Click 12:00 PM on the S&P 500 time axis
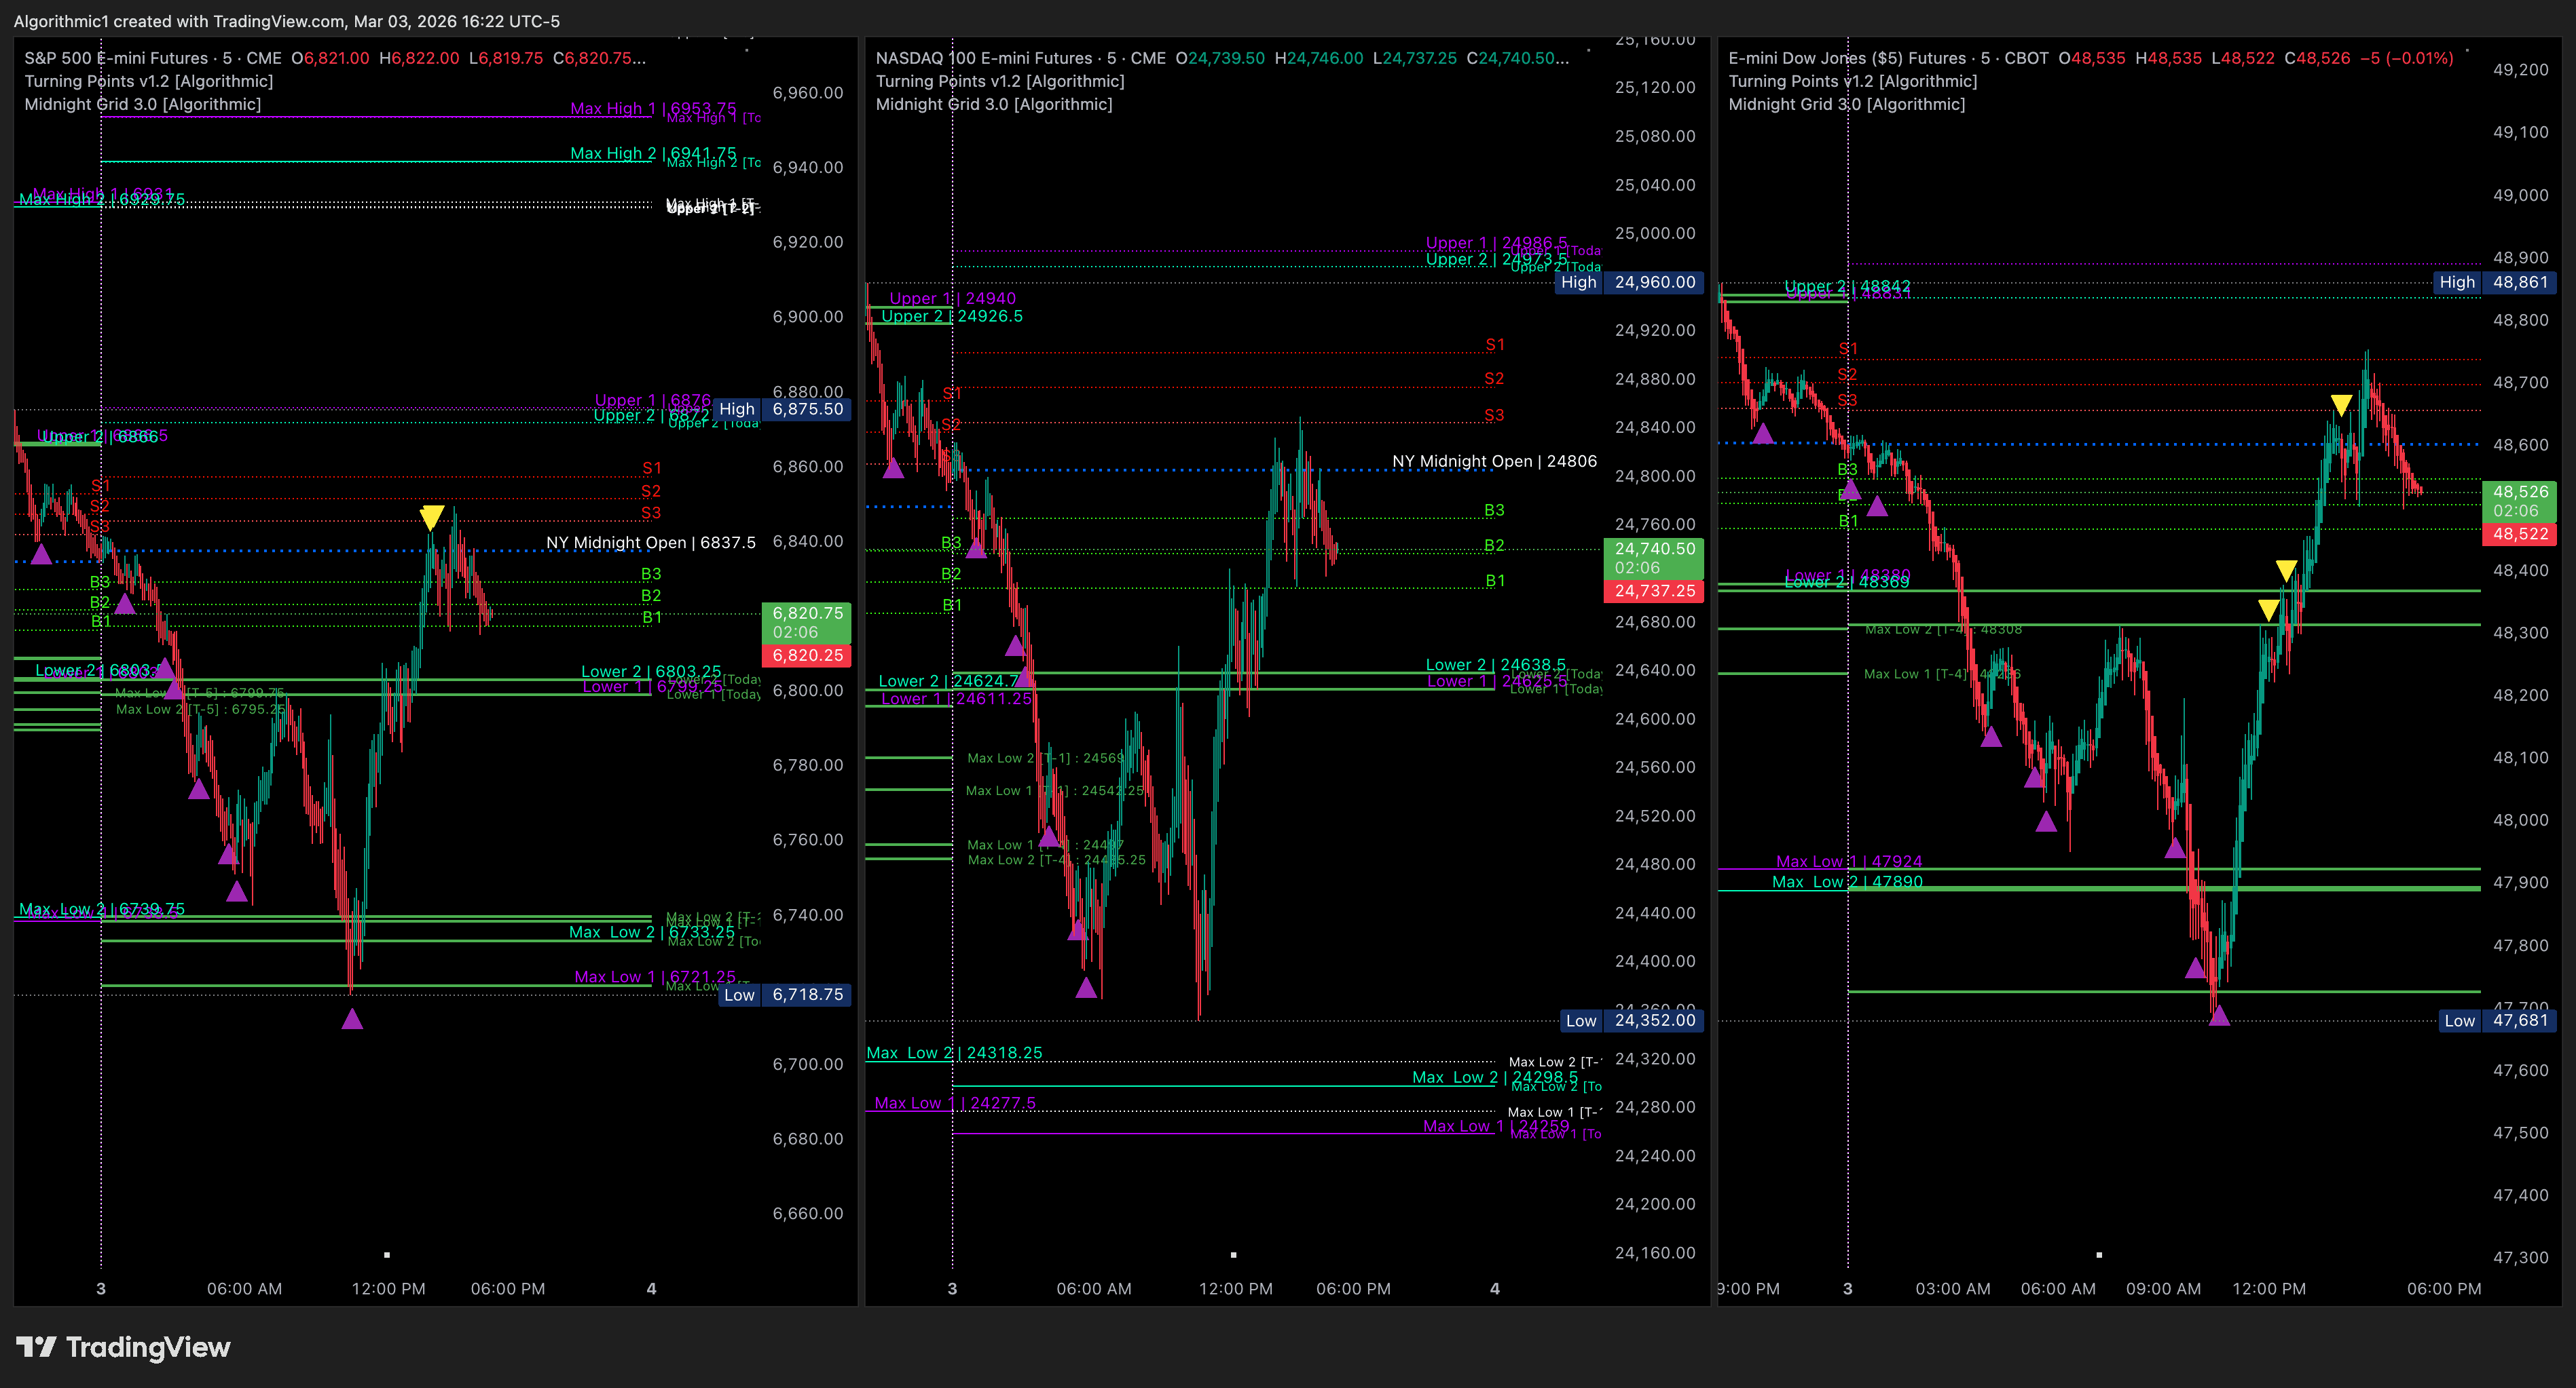2576x1388 pixels. tap(388, 1288)
